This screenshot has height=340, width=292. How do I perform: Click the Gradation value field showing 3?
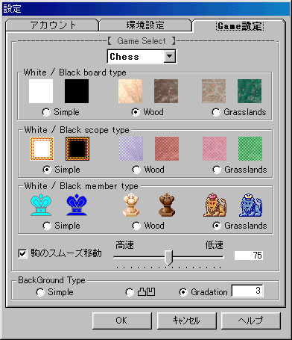pyautogui.click(x=247, y=291)
